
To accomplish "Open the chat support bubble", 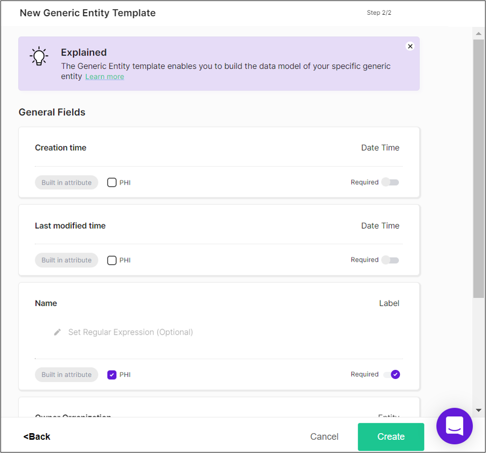I will (x=454, y=425).
